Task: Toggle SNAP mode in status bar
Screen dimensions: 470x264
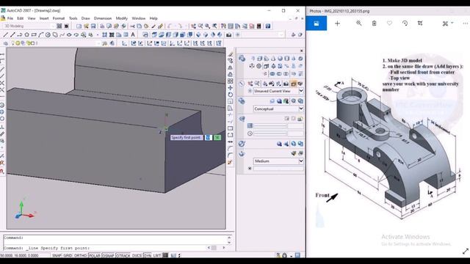Action: click(57, 256)
